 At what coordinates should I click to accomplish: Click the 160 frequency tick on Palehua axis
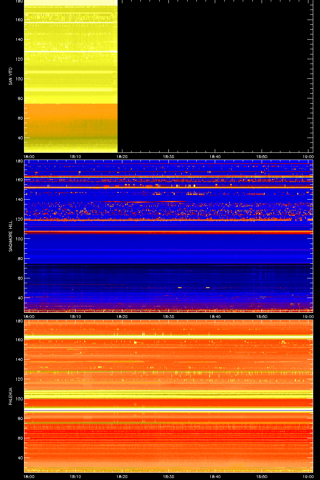point(19,340)
